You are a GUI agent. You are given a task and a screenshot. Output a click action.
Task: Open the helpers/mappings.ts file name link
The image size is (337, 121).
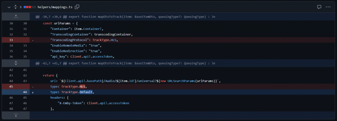coord(55,7)
